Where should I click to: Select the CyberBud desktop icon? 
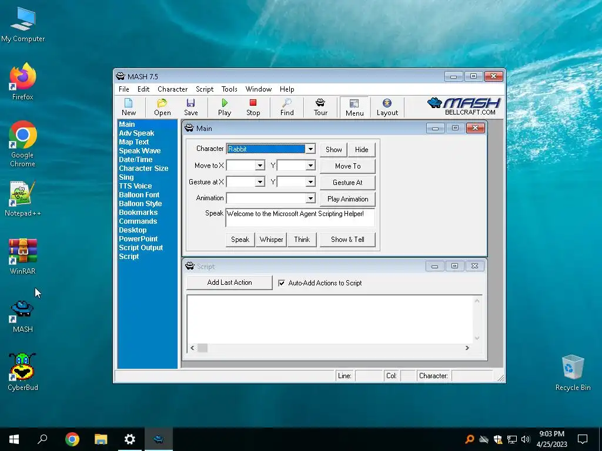(x=23, y=372)
